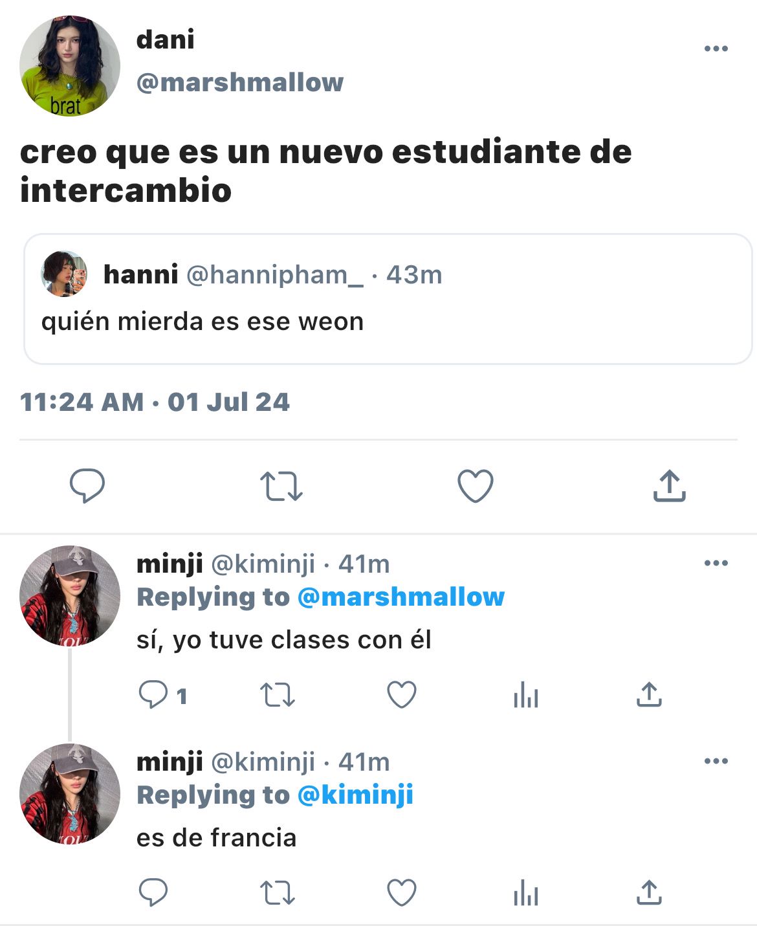Open the @kiminji mention in reply
This screenshot has width=757, height=926.
pos(355,795)
